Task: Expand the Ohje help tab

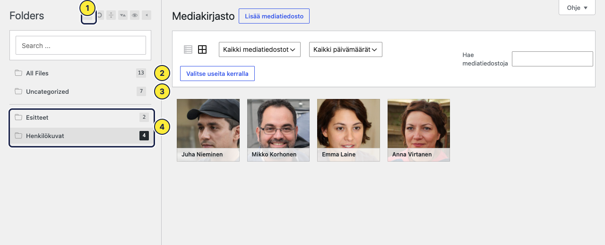Action: pos(577,8)
